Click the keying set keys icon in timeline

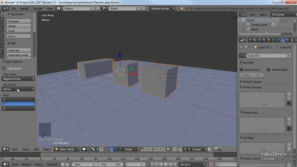(x=218, y=164)
